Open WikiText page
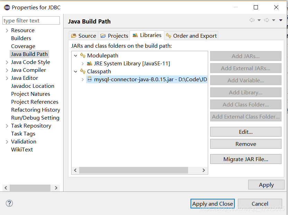Viewport: 288px width, 215px height. pos(22,149)
